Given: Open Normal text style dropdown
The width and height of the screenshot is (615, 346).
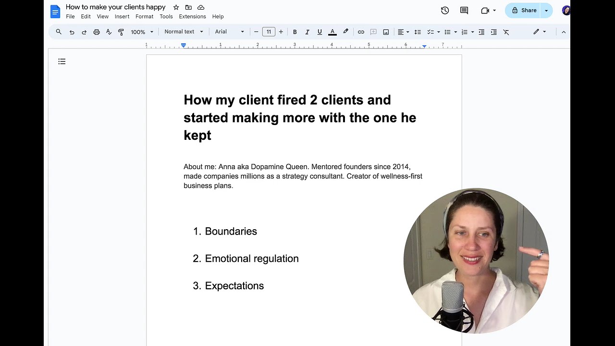Looking at the screenshot, I should click(184, 32).
